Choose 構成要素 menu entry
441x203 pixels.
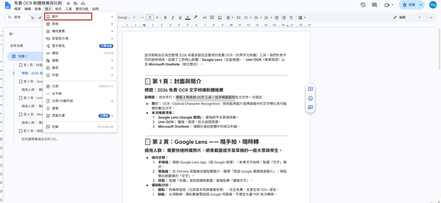80,31
